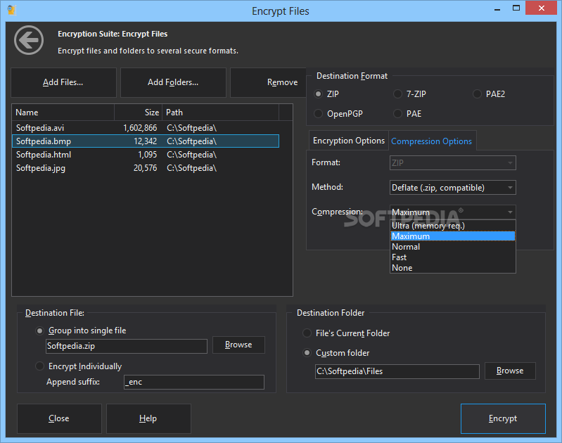Click the Append suffix _enc field
This screenshot has width=562, height=443.
click(x=194, y=382)
